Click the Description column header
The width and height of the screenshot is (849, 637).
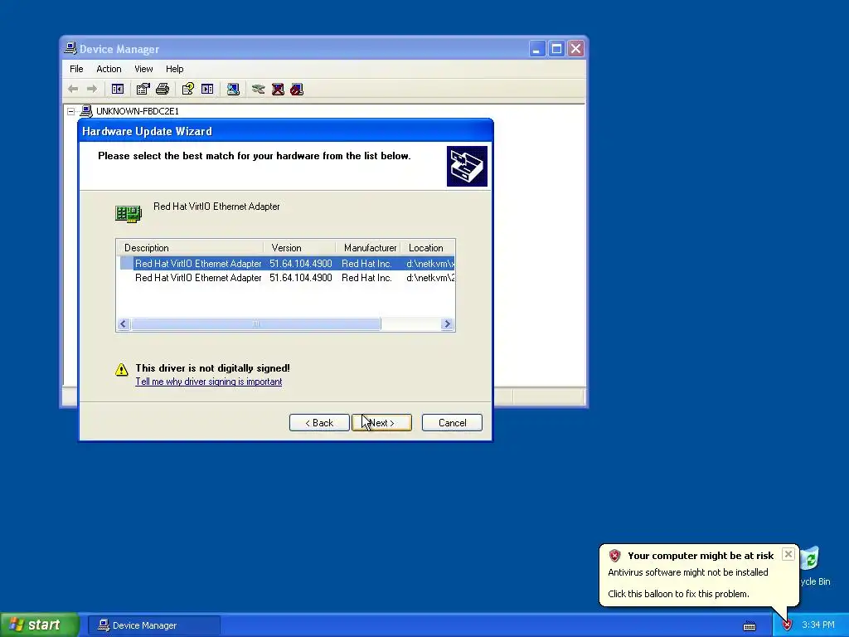click(x=191, y=247)
